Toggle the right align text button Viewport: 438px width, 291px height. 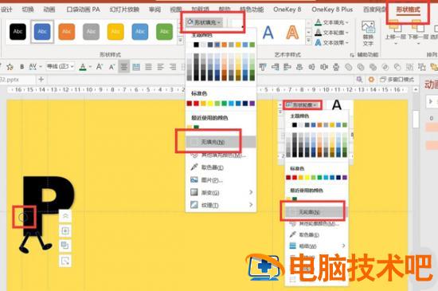click(x=173, y=67)
